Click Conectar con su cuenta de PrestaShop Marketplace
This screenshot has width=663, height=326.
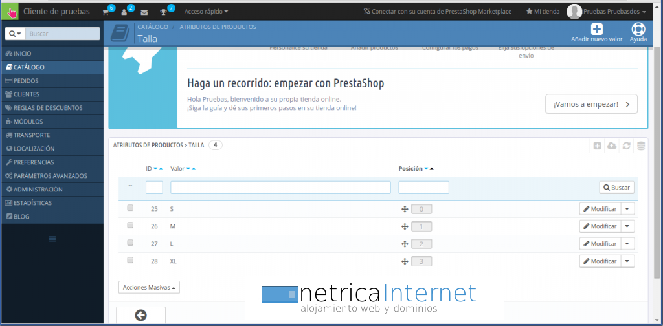click(x=438, y=12)
